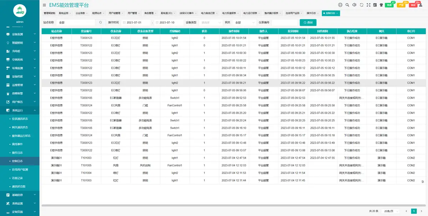
Task: Open the 20条/页 page size dropdown
Action: coord(390,211)
